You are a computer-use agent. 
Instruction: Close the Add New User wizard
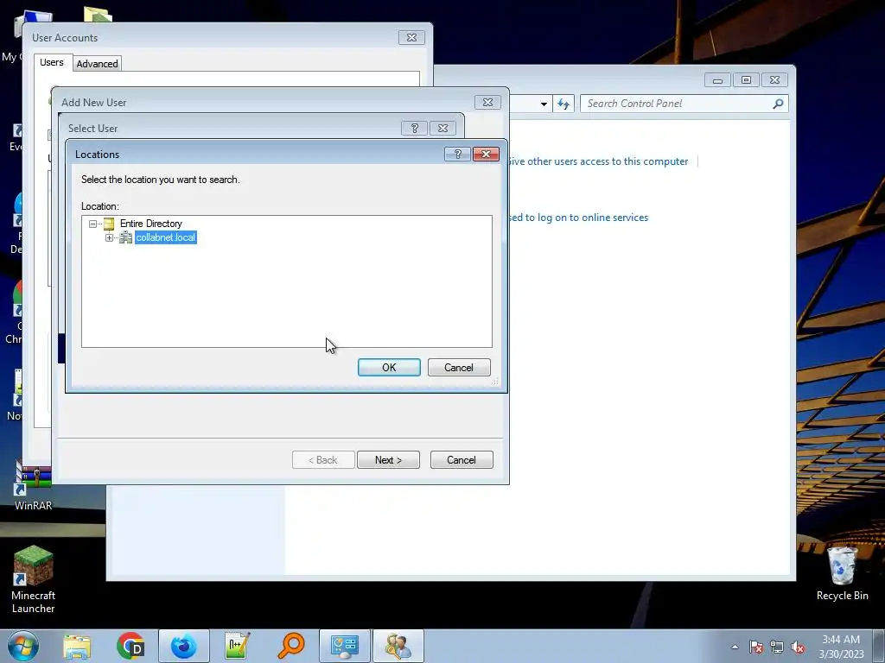click(487, 102)
